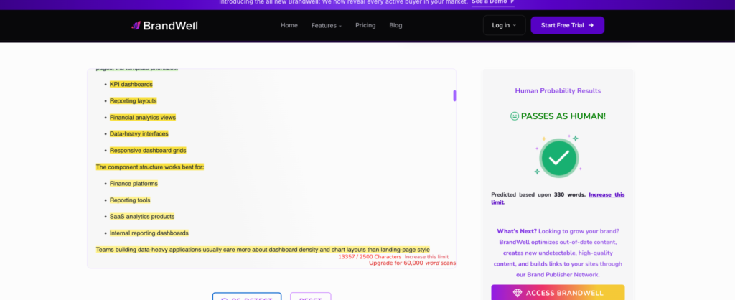The image size is (735, 300).
Task: Click the 'Finance platforms' bullet text
Action: 134,183
